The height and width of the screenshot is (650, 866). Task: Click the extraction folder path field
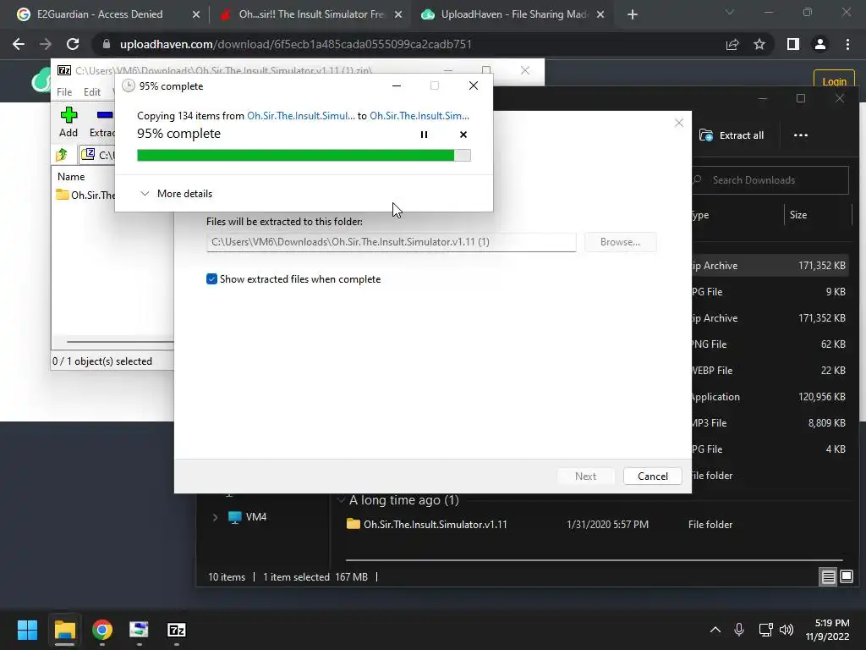coord(391,242)
